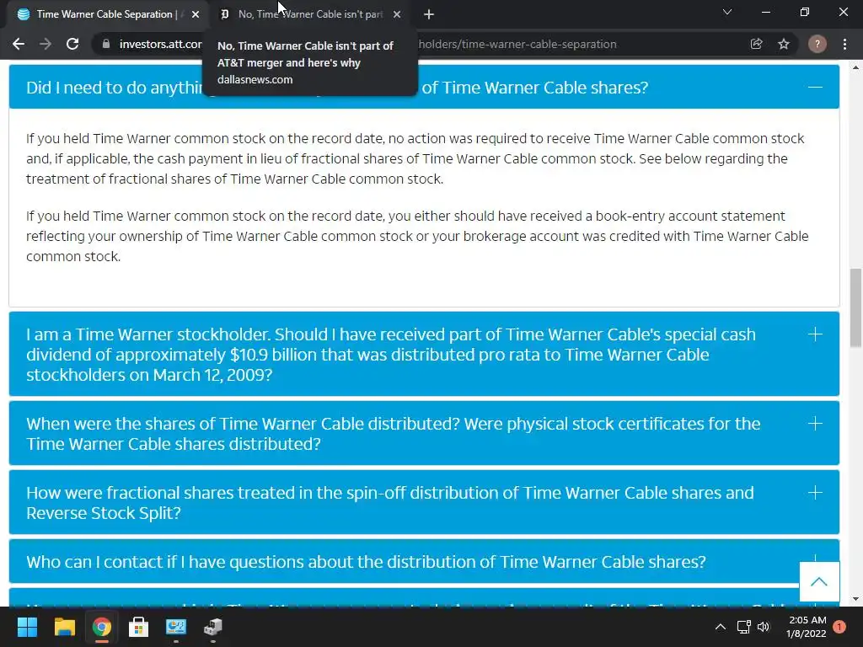
Task: Open Chrome profile avatar
Action: click(x=817, y=44)
